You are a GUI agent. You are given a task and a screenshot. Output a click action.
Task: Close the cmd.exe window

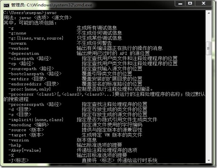pos(203,3)
